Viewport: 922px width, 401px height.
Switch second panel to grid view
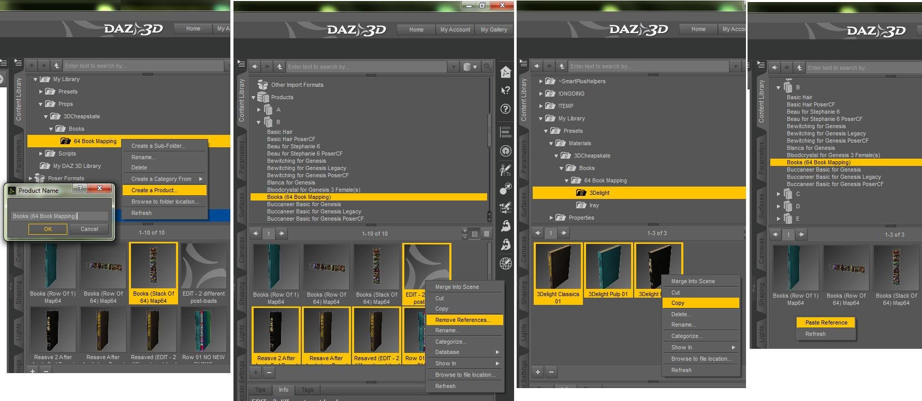pyautogui.click(x=474, y=234)
